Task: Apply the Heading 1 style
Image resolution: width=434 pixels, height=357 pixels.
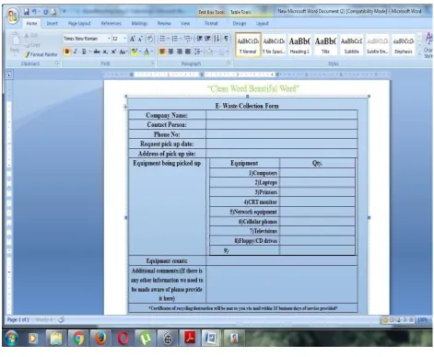Action: 299,45
